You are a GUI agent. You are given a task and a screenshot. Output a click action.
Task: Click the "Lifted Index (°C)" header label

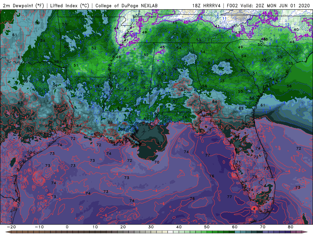click(70, 5)
